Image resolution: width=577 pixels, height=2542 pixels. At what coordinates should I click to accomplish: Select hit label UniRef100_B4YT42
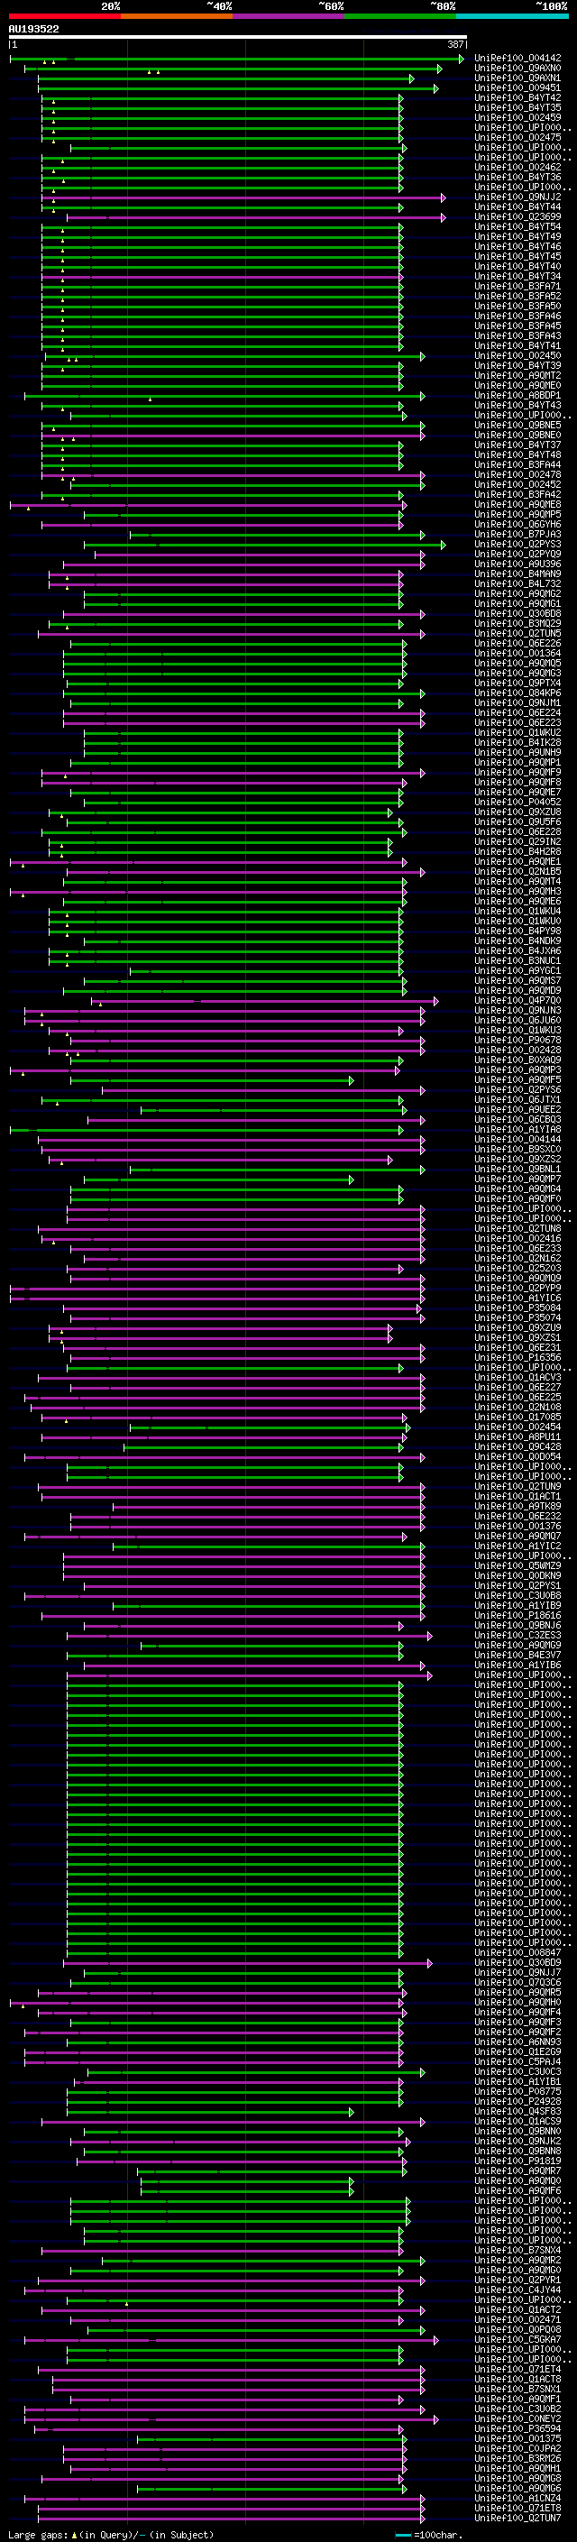click(517, 97)
